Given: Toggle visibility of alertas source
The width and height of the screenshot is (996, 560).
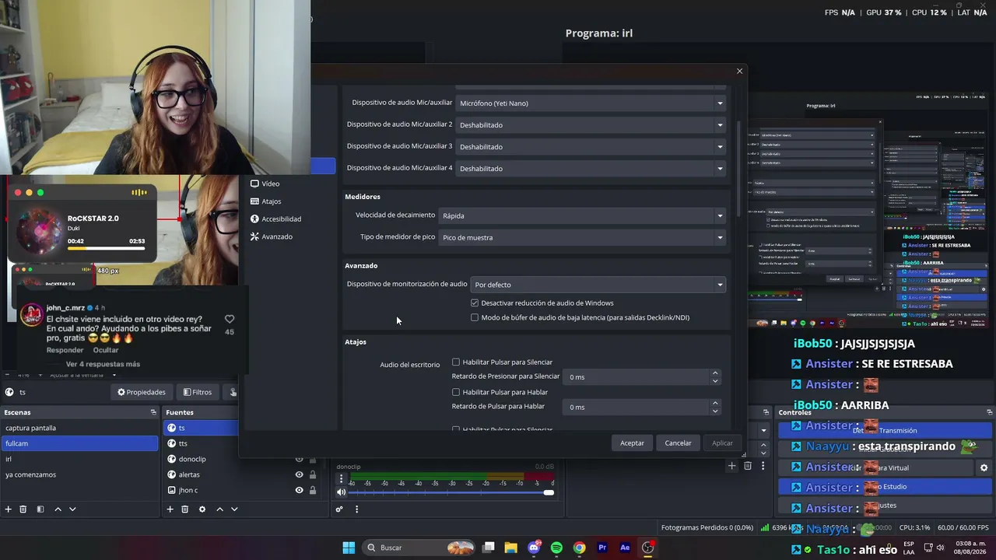Looking at the screenshot, I should 299,474.
